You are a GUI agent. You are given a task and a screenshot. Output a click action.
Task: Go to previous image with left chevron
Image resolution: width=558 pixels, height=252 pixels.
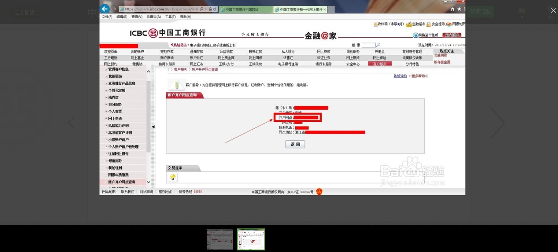71,123
